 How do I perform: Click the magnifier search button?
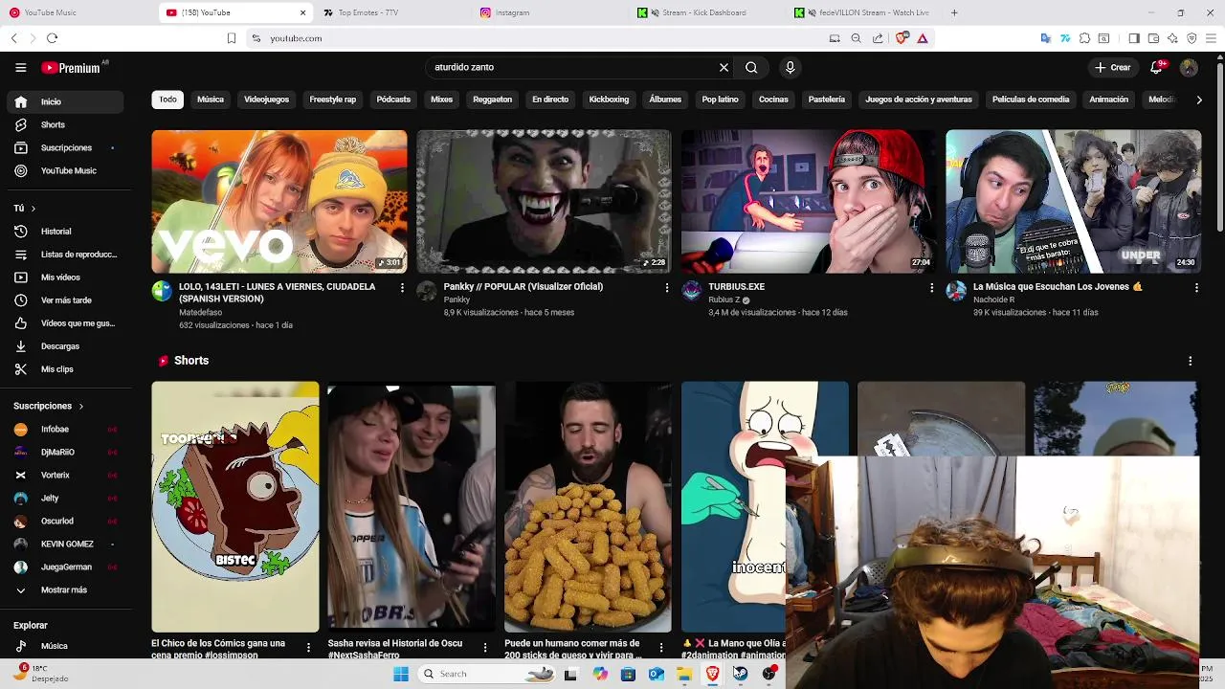(751, 68)
